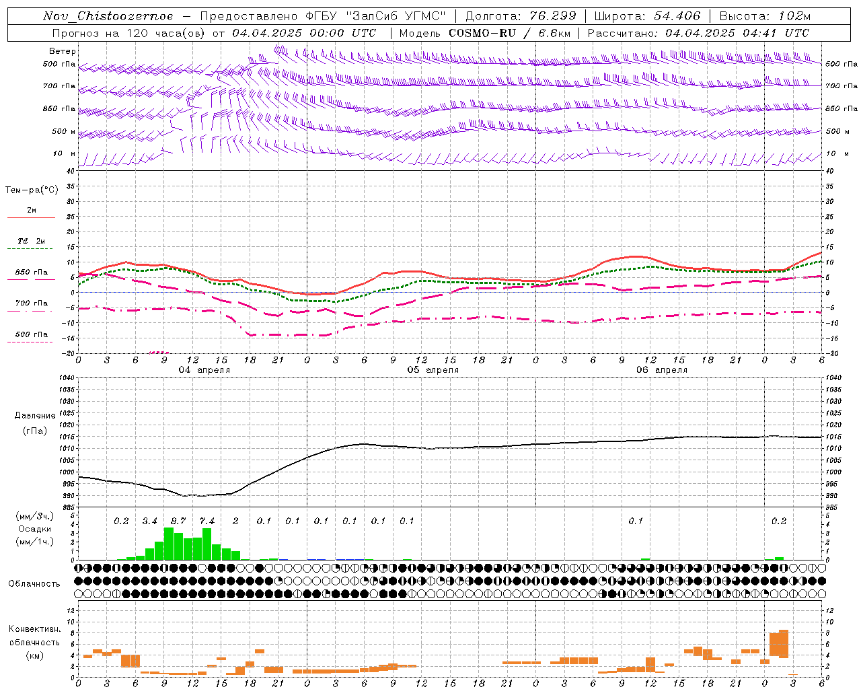861x689 pixels.
Task: Click the tallest green precipitation bar
Action: (x=169, y=544)
